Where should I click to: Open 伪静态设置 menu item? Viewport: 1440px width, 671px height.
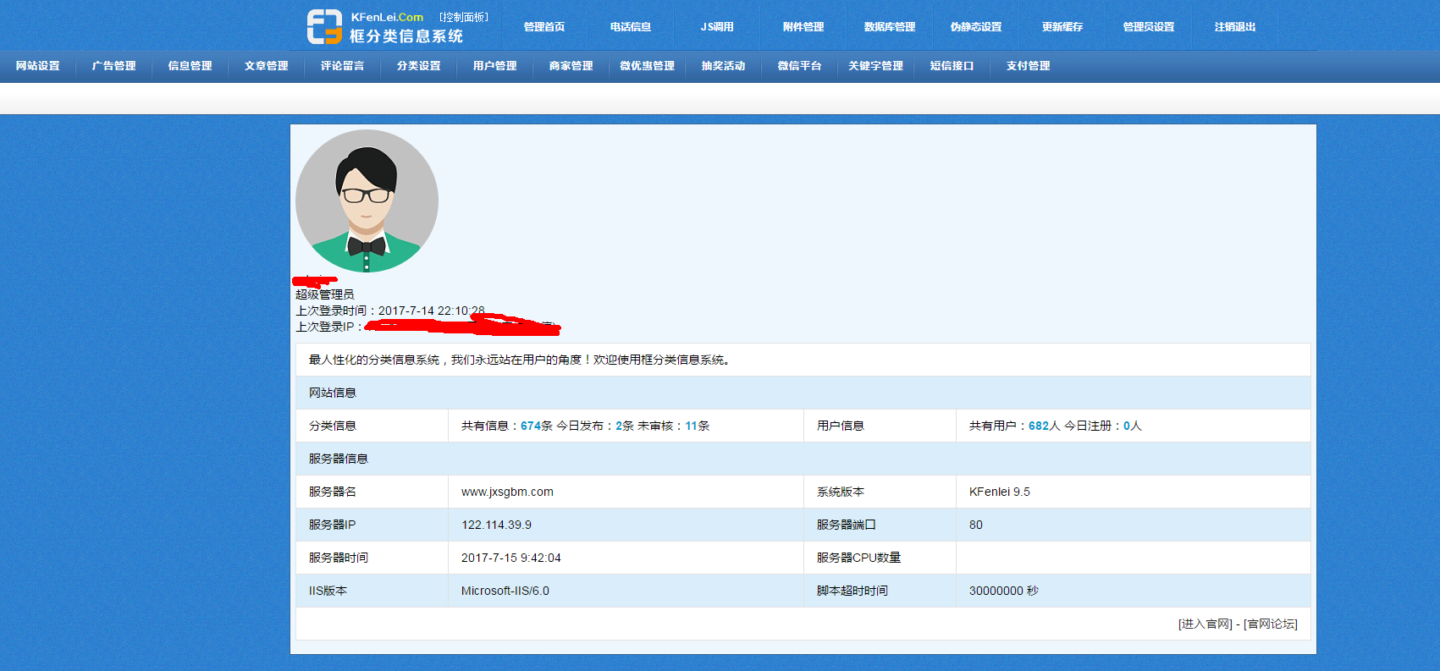click(976, 27)
